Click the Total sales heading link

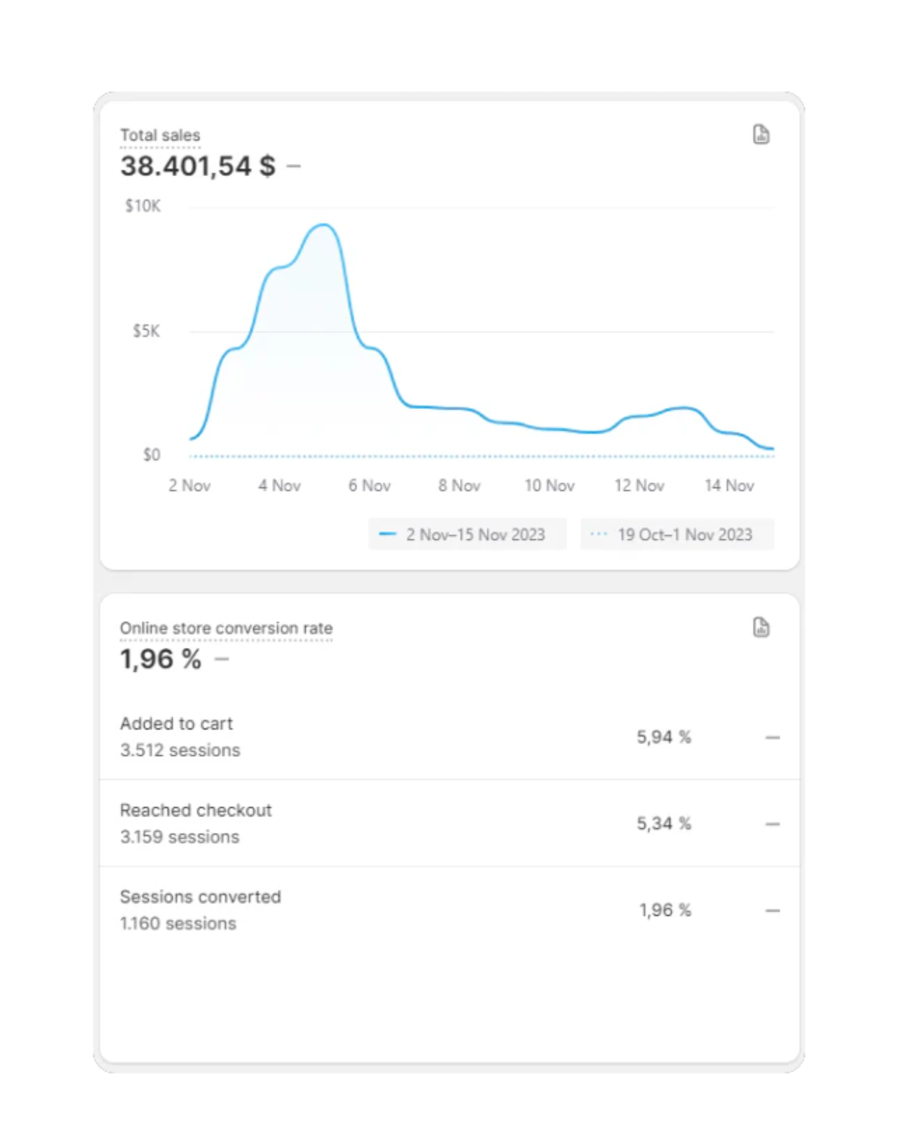[x=160, y=136]
